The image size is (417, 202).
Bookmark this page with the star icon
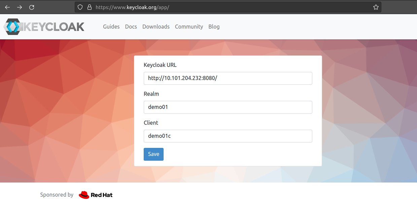(376, 7)
